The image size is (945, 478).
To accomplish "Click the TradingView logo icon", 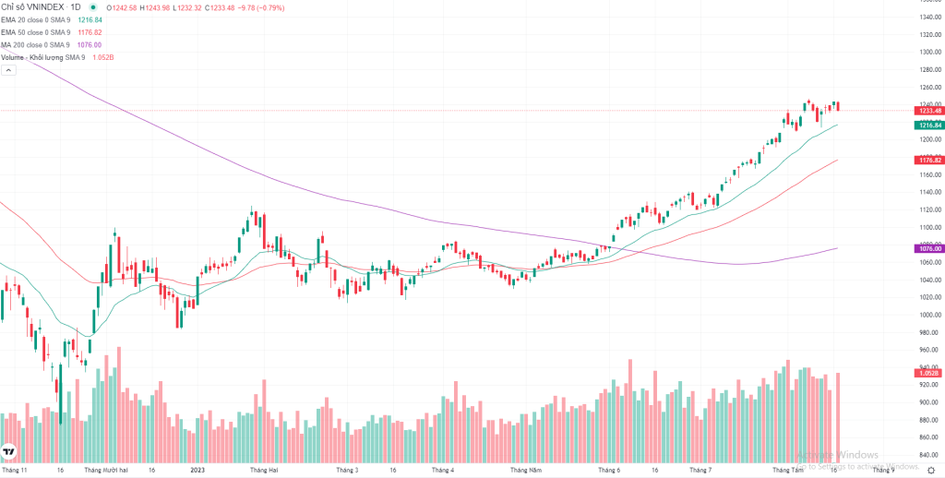I will click(9, 451).
